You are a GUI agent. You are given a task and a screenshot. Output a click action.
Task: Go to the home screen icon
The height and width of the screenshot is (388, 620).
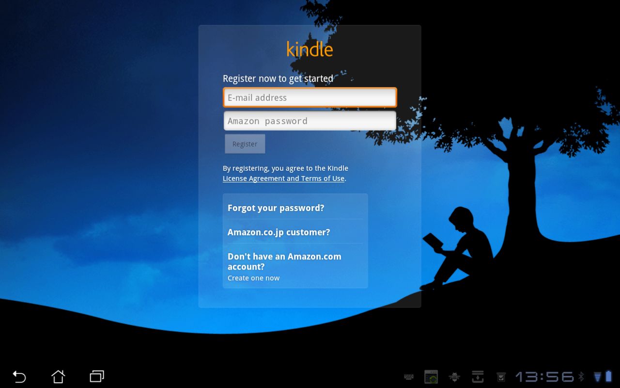(x=58, y=376)
